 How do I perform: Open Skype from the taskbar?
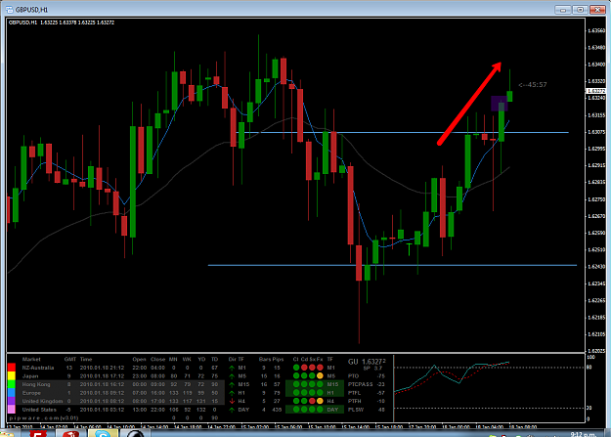[103, 433]
